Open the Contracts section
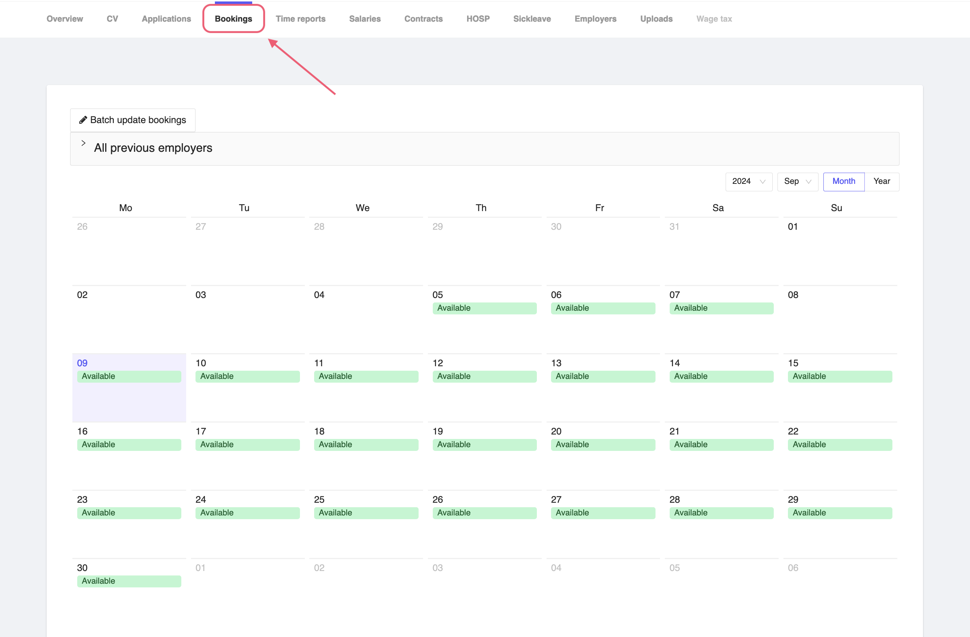The image size is (970, 637). 423,19
